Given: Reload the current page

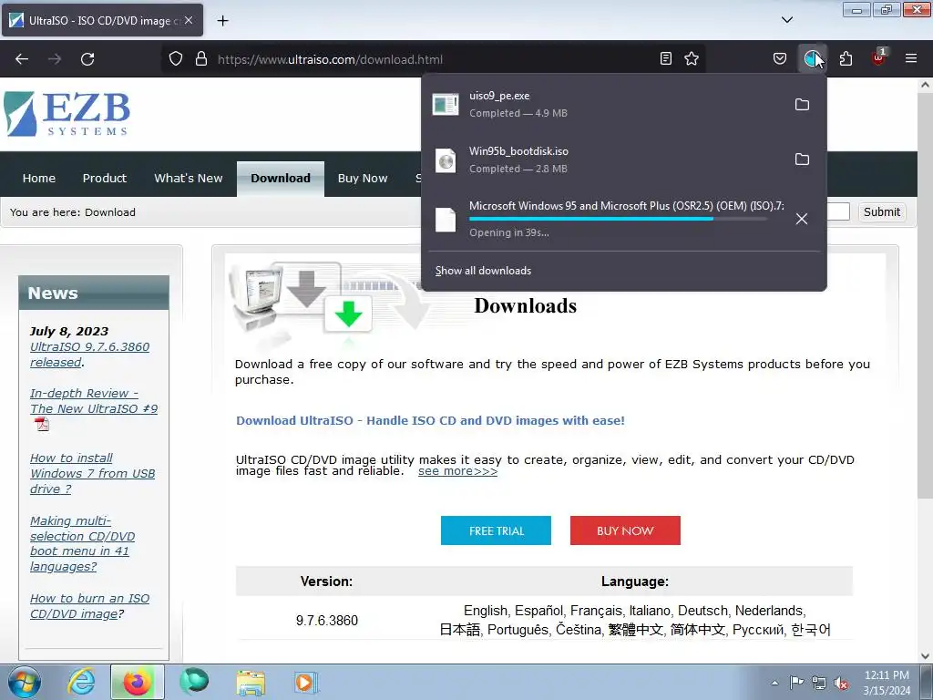Looking at the screenshot, I should pos(87,59).
